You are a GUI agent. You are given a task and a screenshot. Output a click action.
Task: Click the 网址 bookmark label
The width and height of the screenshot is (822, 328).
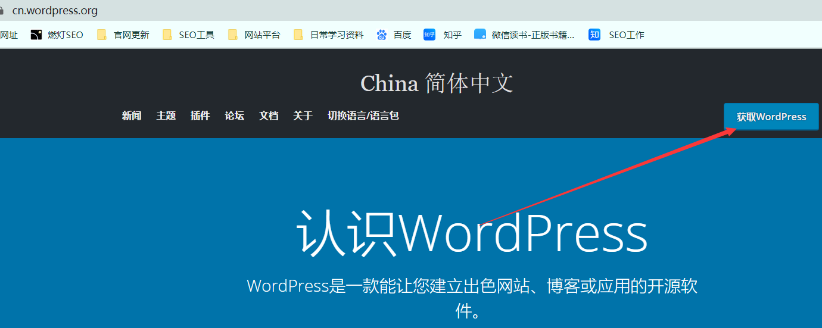click(x=9, y=35)
